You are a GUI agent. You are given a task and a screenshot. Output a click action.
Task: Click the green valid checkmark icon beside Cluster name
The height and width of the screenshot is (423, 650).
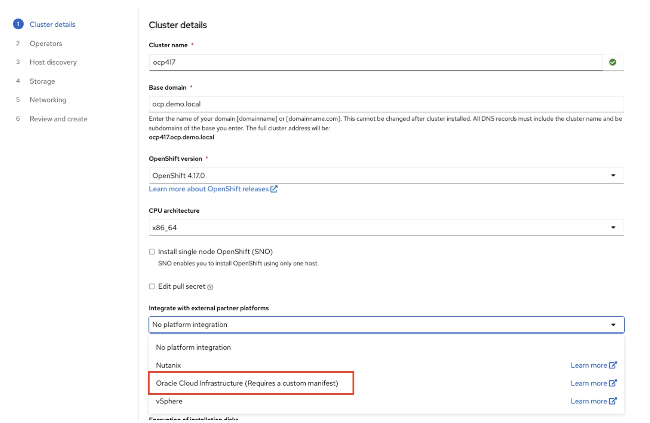612,62
